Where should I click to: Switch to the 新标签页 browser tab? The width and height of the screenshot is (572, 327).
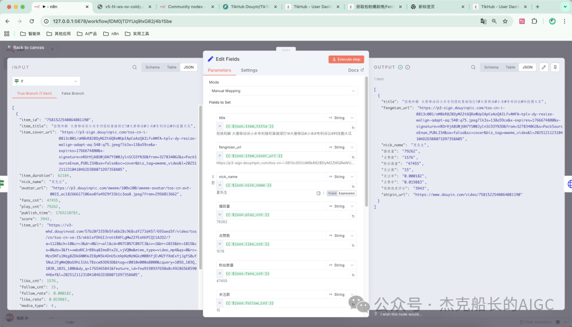pyautogui.click(x=438, y=6)
